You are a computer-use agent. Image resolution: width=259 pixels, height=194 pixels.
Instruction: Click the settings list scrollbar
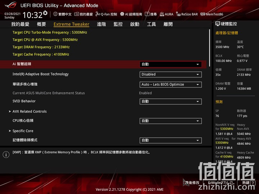click(x=210, y=48)
